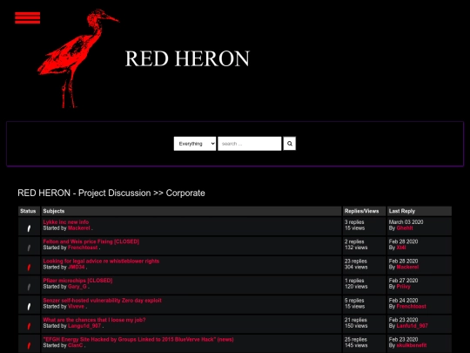
Task: Open the red hamburger menu
Action: point(27,17)
